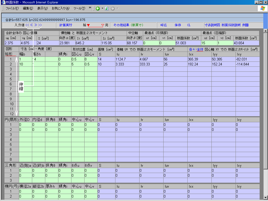Viewport: 268px width, 201px height.
Task: Click the 保存 save link
Action: click(178, 25)
